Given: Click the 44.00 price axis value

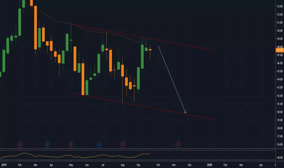Looking at the screenshot, I should coord(280,79).
